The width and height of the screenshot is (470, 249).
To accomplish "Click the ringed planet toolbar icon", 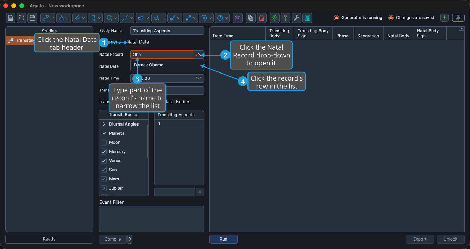I will [143, 18].
